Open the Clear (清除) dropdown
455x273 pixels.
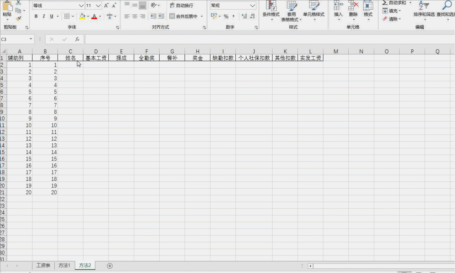[x=392, y=19]
